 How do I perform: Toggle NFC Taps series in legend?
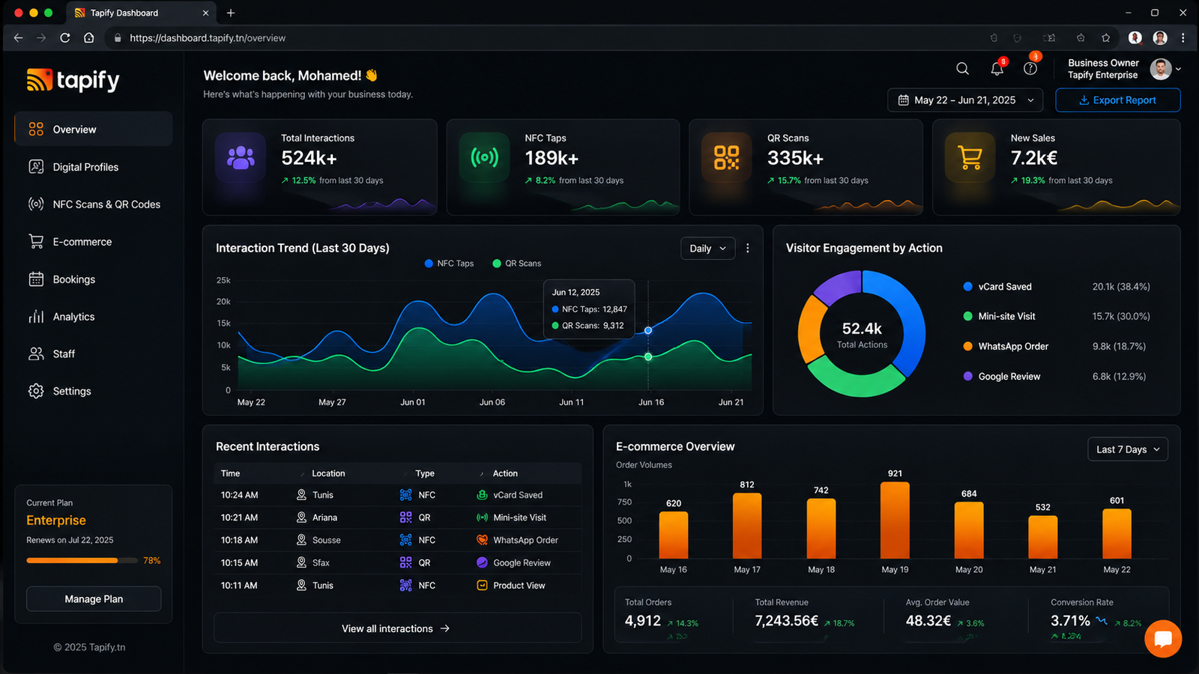coord(449,264)
